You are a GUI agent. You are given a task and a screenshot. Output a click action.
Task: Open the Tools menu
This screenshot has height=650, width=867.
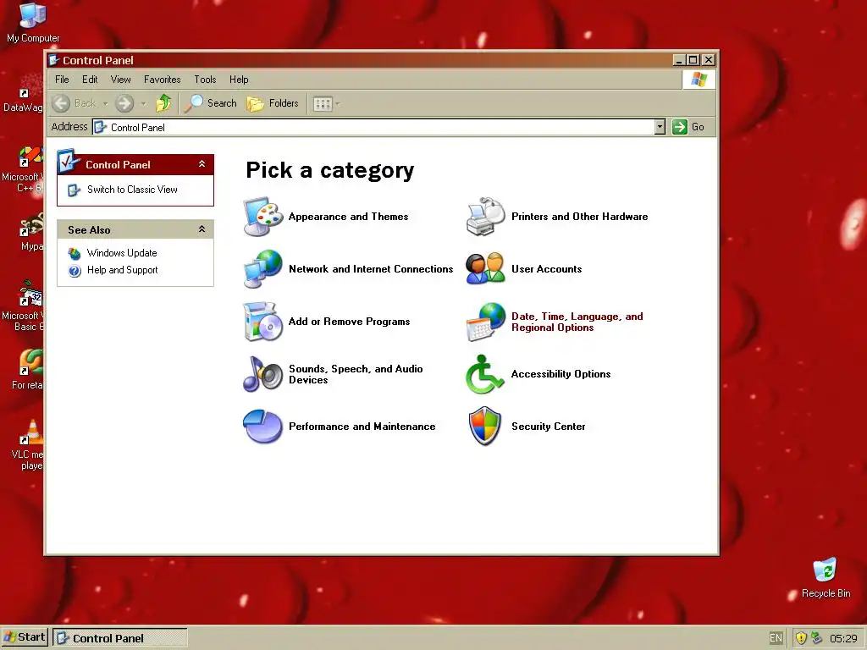point(205,80)
